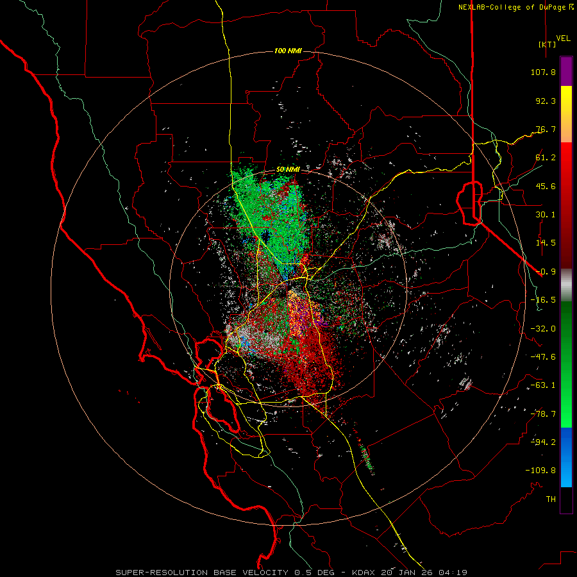
Task: Click the -32.0 legend value
Action: coord(543,329)
